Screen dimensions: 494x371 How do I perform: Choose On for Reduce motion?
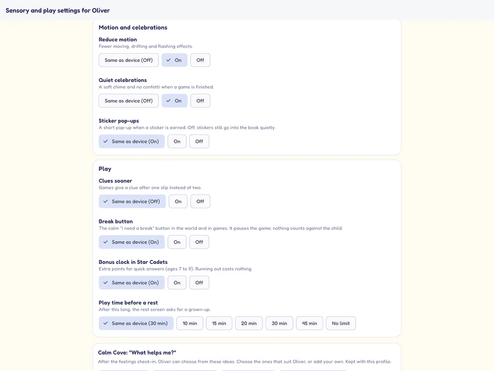click(x=175, y=60)
